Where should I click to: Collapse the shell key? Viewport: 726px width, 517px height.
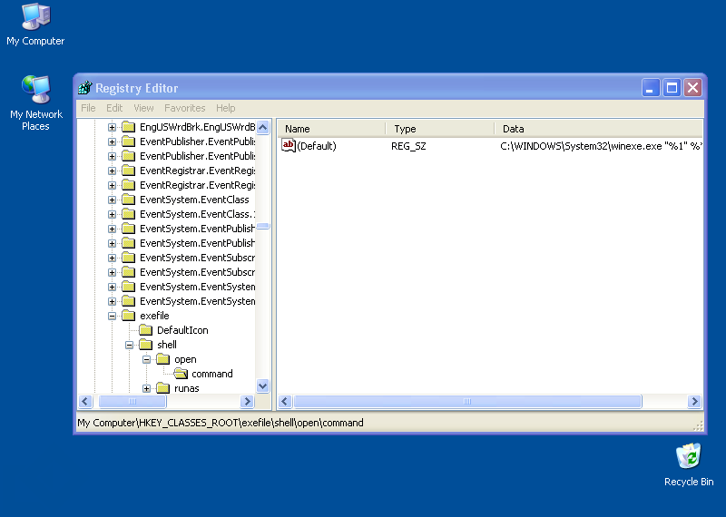click(x=129, y=345)
